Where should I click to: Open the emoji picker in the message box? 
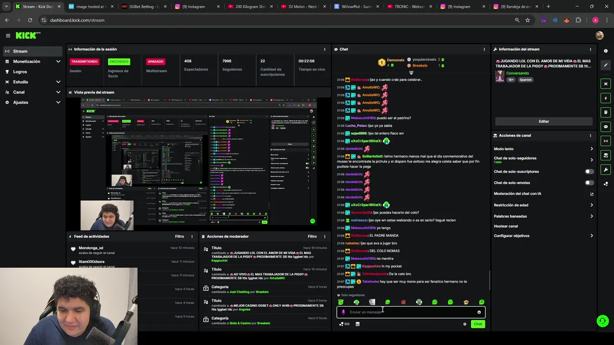(x=479, y=312)
